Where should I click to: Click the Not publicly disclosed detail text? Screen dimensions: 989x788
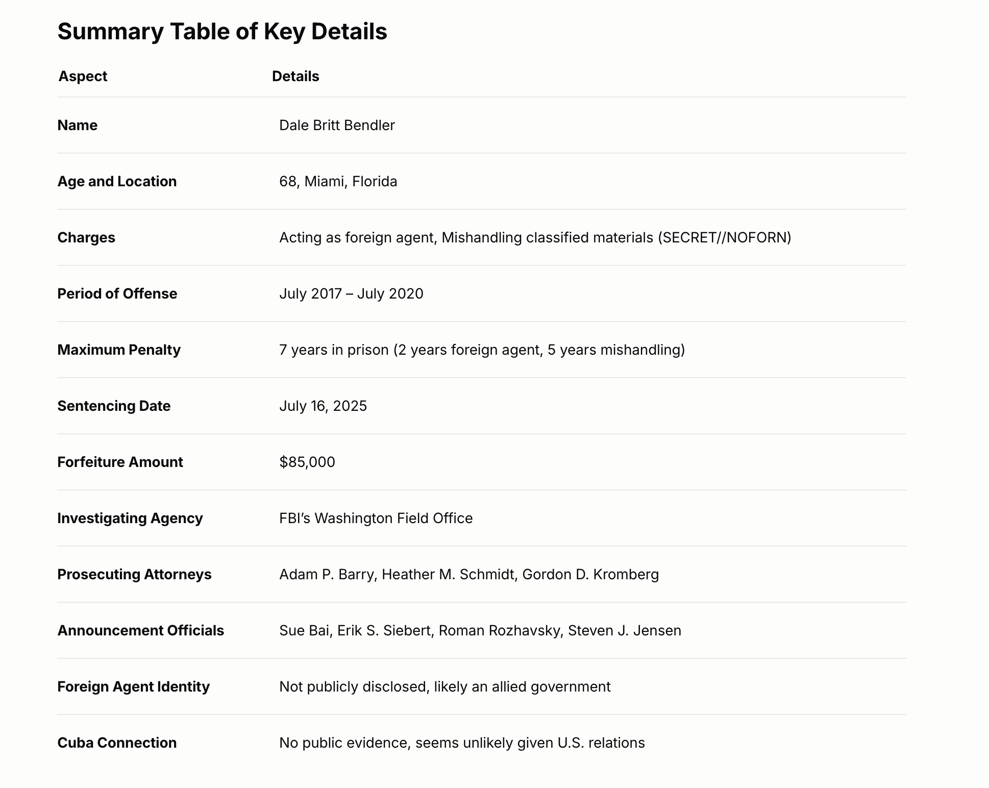444,686
